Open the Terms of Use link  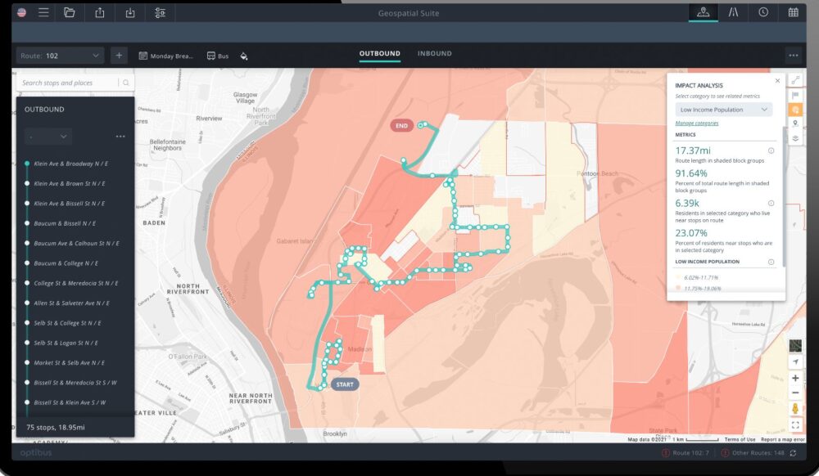click(x=740, y=439)
